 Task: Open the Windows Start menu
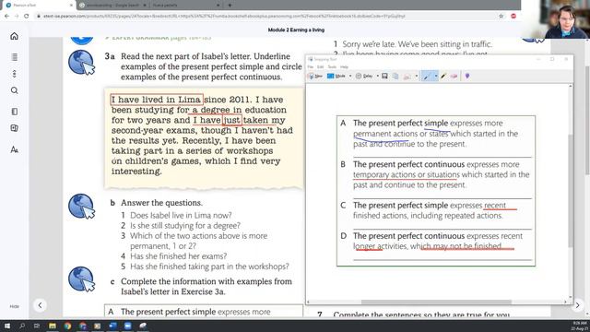pos(6,326)
